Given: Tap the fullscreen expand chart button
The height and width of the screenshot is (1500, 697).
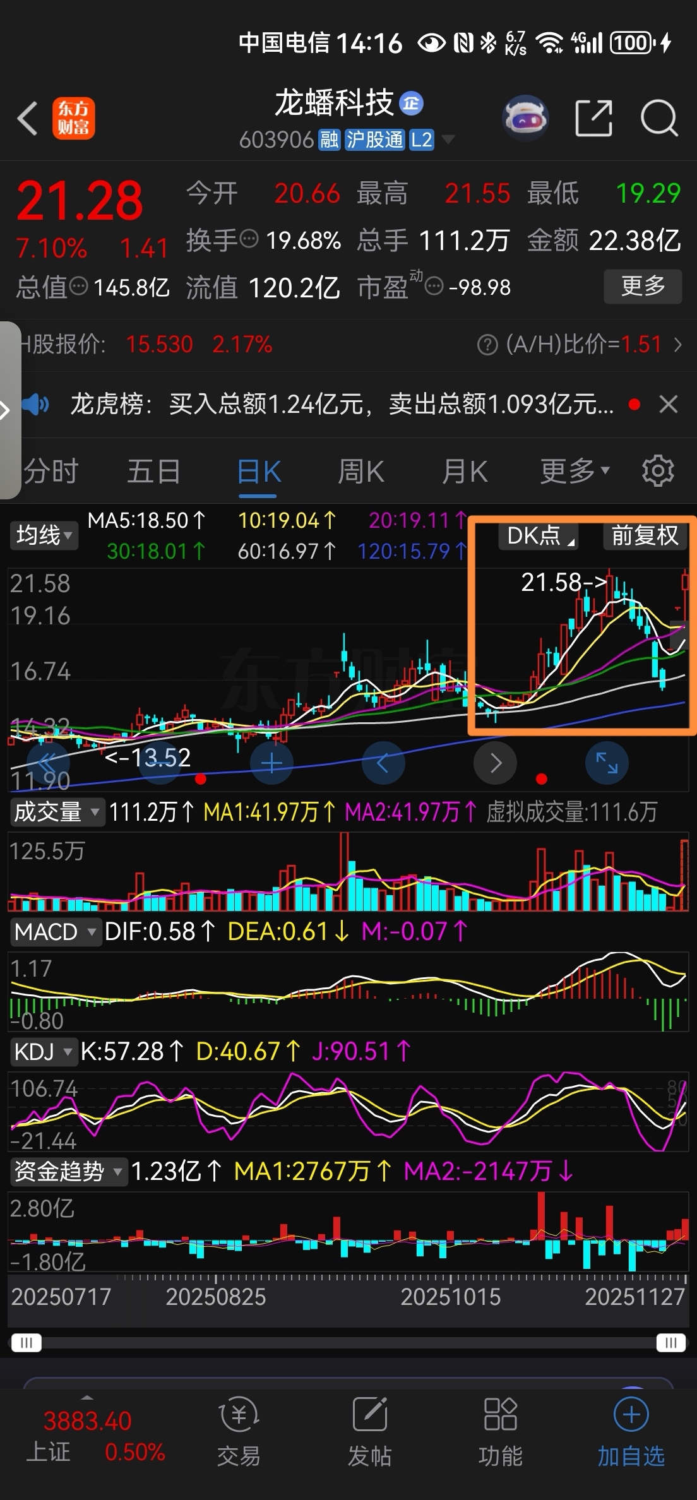Looking at the screenshot, I should [x=607, y=763].
